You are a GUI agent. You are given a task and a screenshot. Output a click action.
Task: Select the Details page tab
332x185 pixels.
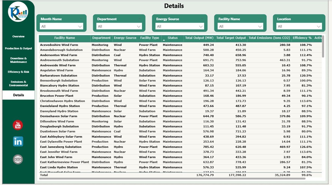[18, 95]
